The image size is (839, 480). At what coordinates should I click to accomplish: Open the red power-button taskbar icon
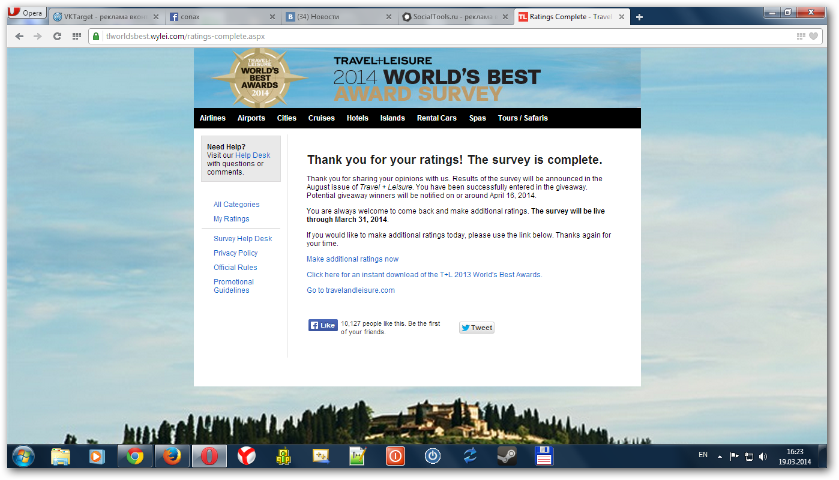[x=395, y=457]
